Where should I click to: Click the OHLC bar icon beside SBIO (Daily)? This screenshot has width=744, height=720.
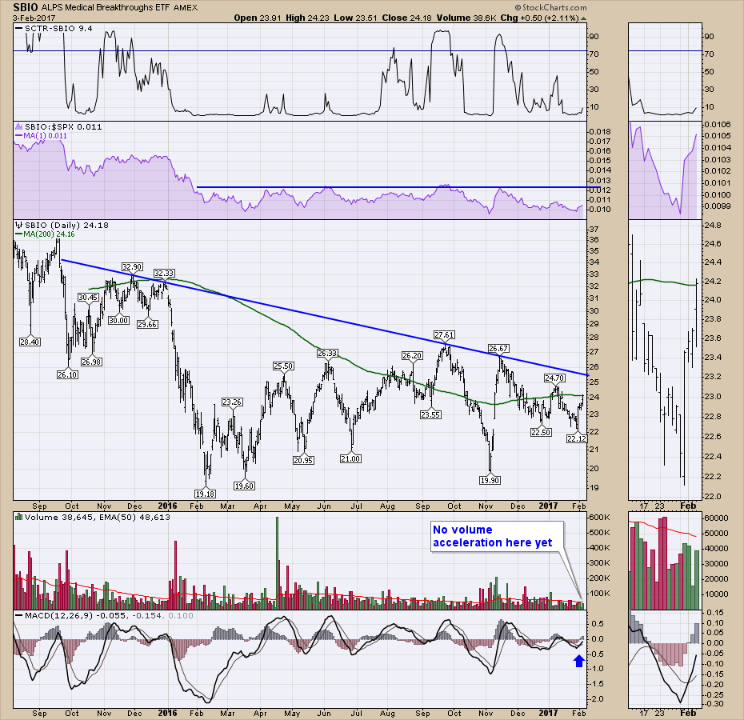(x=19, y=225)
